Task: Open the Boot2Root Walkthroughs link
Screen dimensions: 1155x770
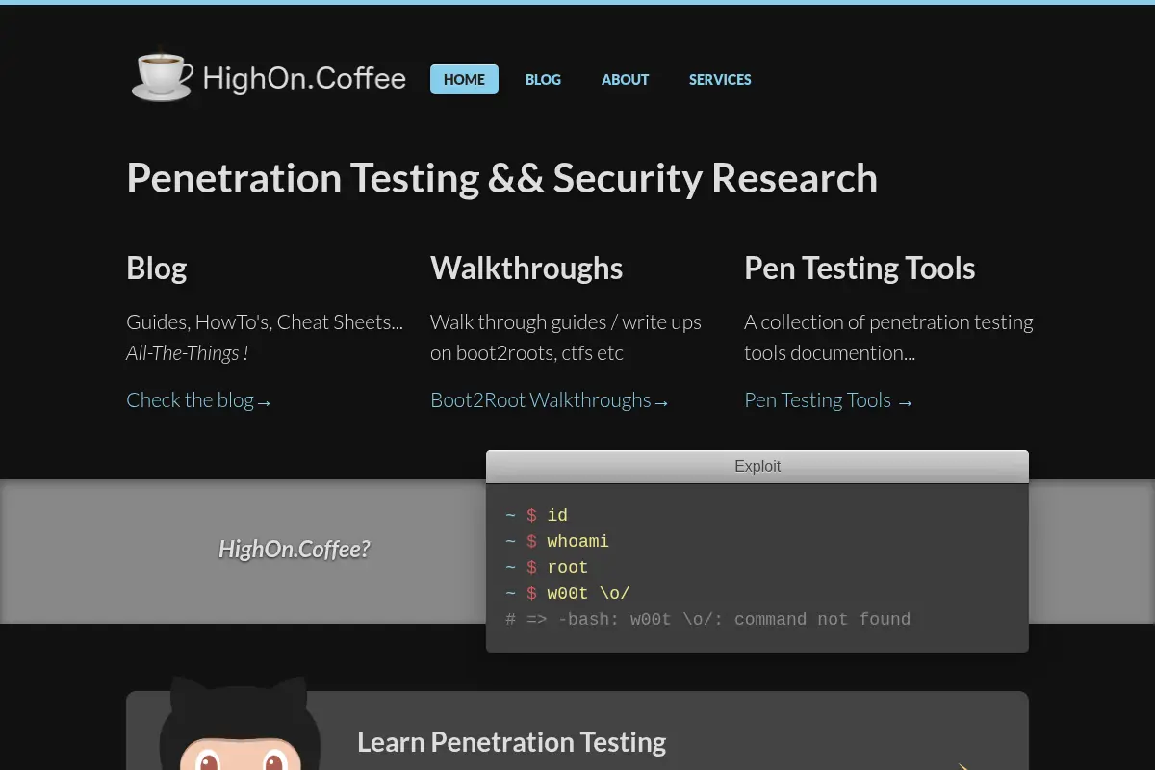Action: coord(550,399)
